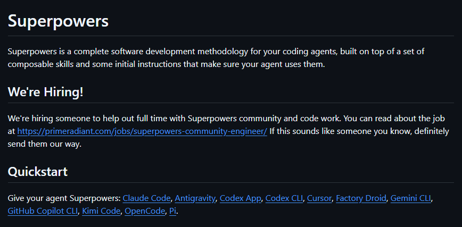The height and width of the screenshot is (227, 462).
Task: Click the 'Give your agent Superpowers:' text
Action: coord(64,198)
